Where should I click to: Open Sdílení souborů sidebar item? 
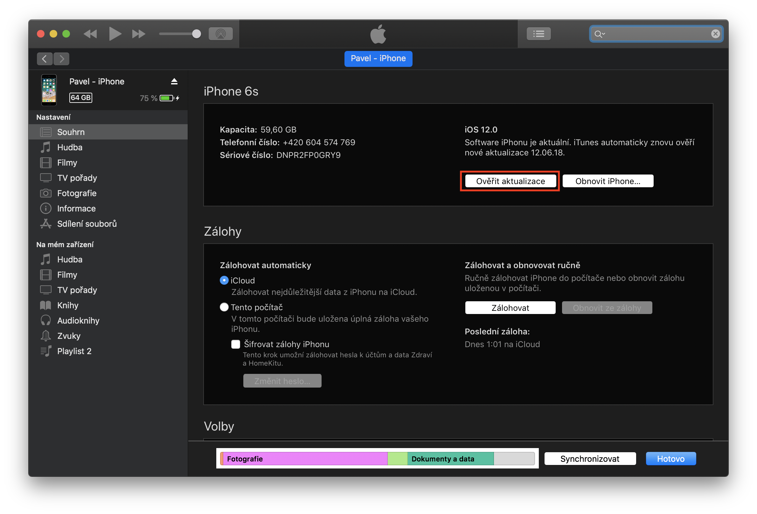point(87,224)
